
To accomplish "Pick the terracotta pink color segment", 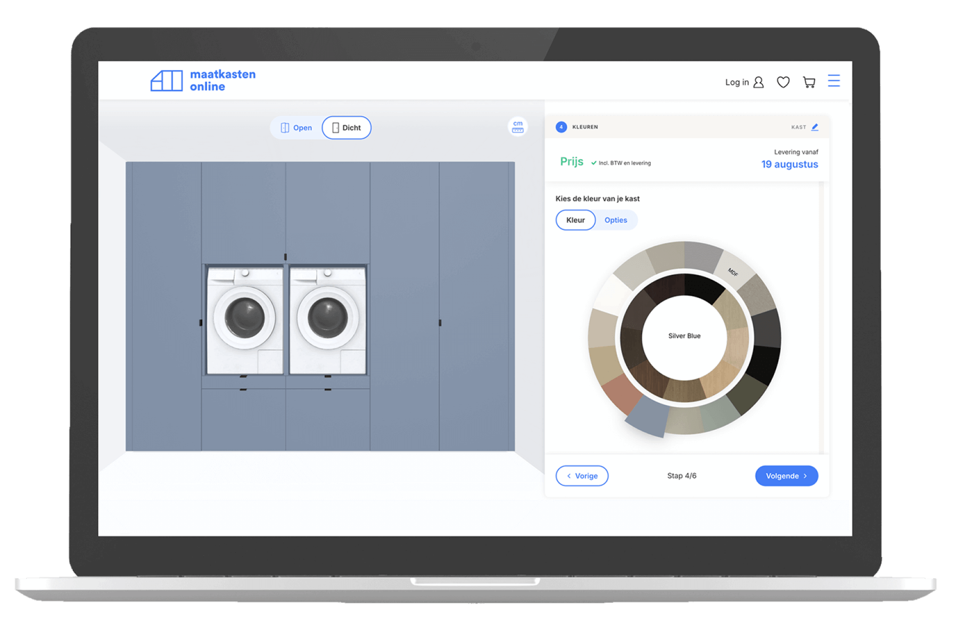I will coord(621,393).
